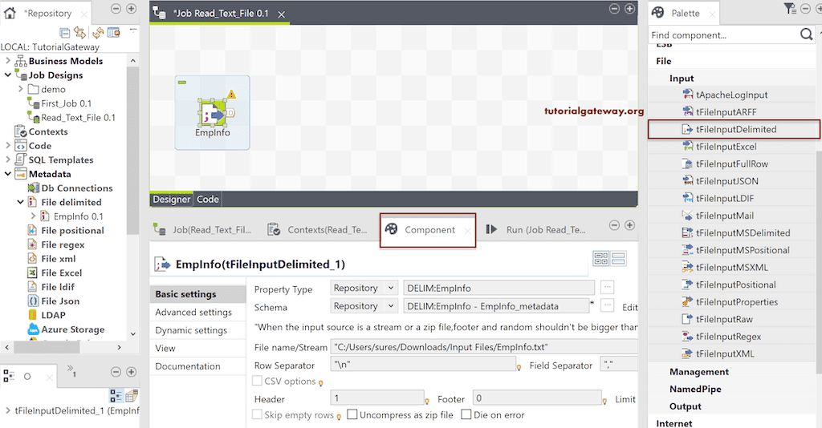
Task: Expand tFileInputDelimited_1 in outline panel
Action: [x=8, y=410]
